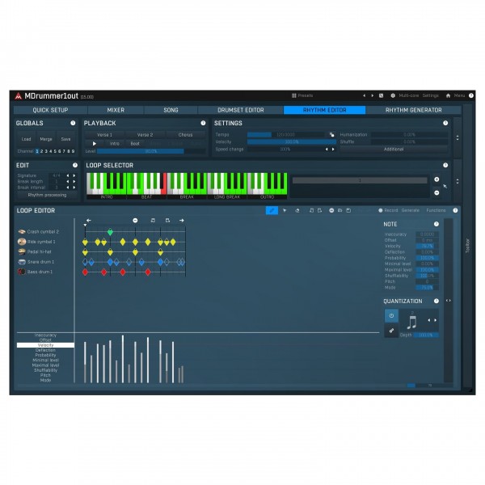The width and height of the screenshot is (485, 485).
Task: Click the Chorus button in Playback
Action: tap(185, 135)
